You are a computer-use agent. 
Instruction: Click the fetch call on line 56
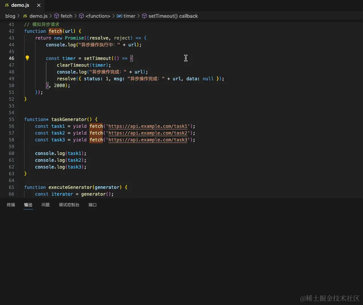click(x=96, y=126)
